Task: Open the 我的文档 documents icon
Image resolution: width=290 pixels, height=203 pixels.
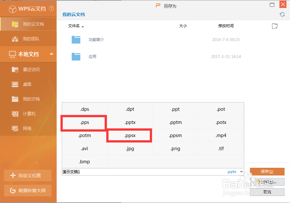Action: click(x=15, y=99)
